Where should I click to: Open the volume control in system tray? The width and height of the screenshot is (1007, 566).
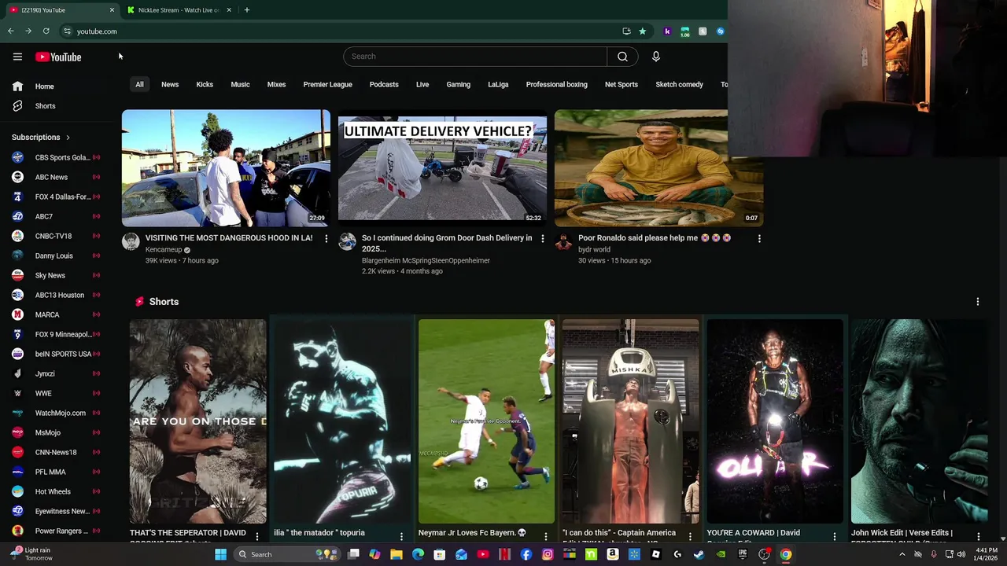click(961, 554)
